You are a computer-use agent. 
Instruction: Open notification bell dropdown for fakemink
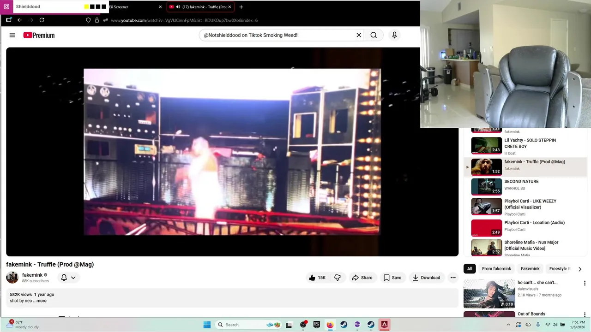(68, 278)
